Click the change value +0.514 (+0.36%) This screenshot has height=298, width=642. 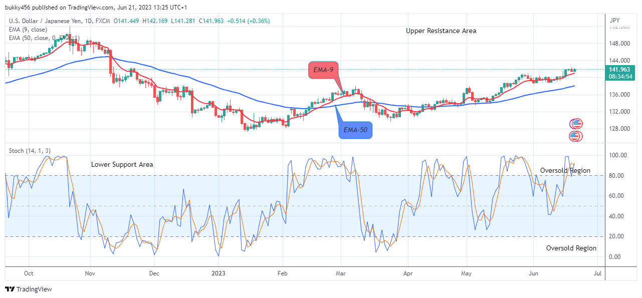tap(249, 21)
